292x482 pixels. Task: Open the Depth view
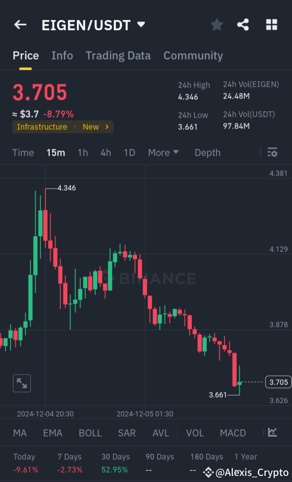tap(207, 153)
